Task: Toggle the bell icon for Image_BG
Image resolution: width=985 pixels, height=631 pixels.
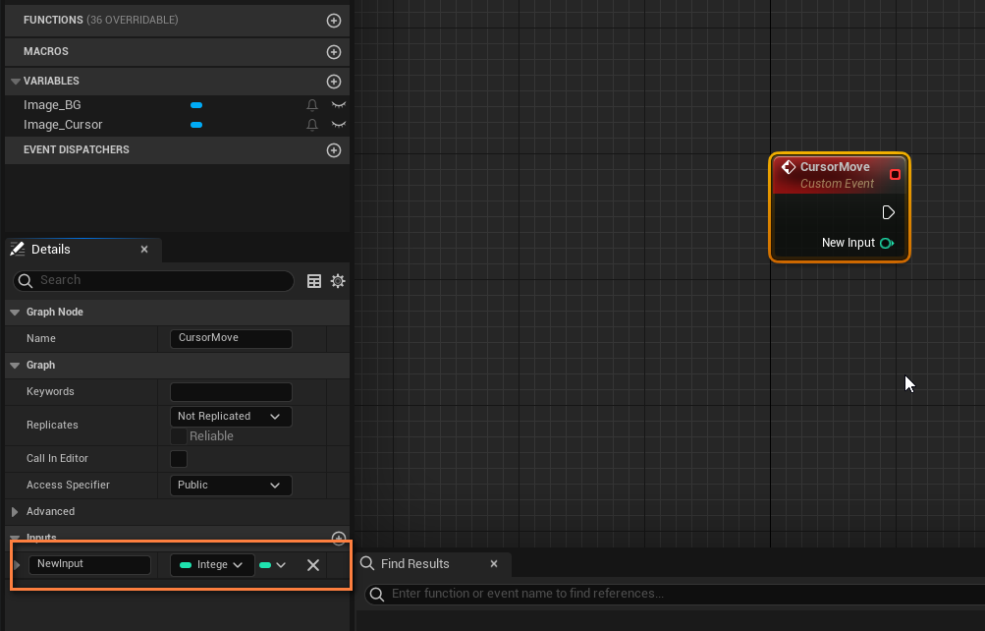Action: [x=312, y=105]
